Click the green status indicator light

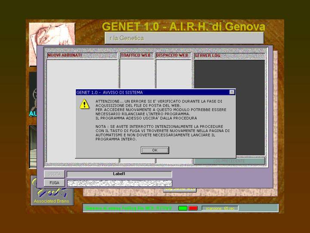pyautogui.click(x=183, y=208)
